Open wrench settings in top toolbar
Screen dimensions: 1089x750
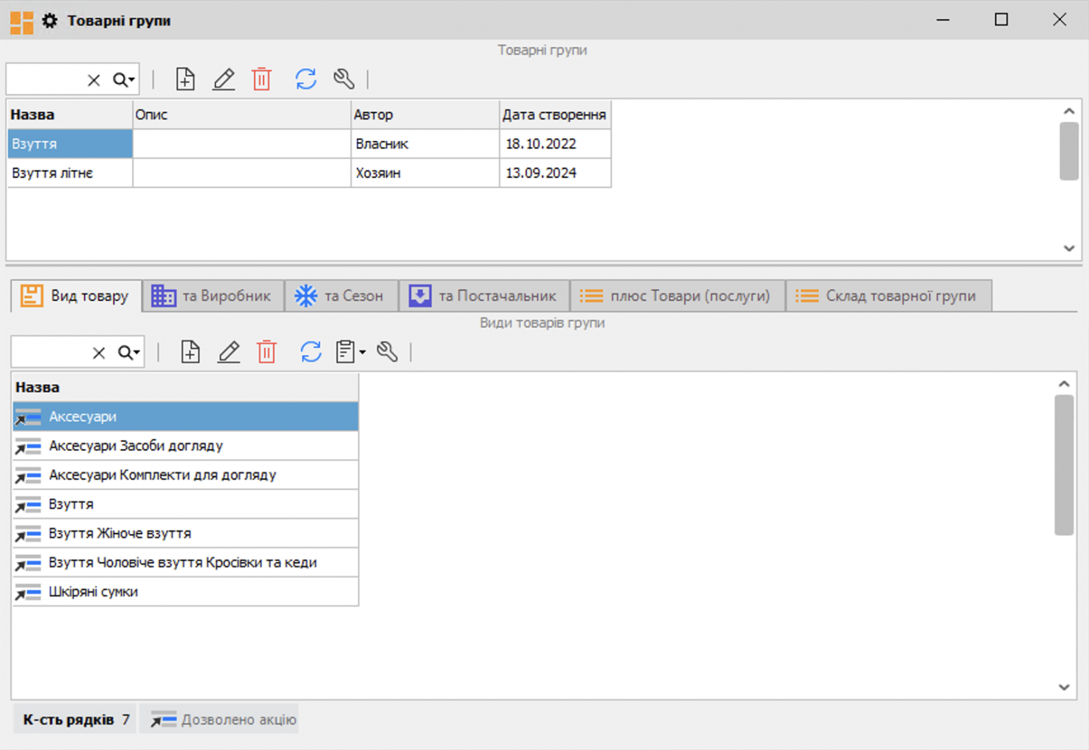(x=344, y=80)
